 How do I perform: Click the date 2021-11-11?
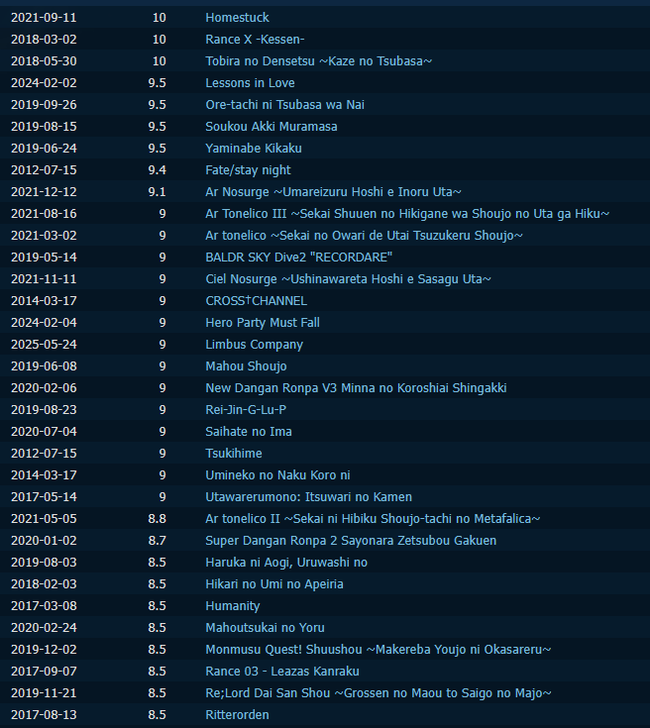44,279
